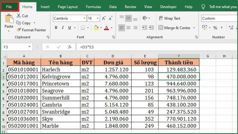This screenshot has width=238, height=134.
Task: Open text orientation options
Action: tap(146, 18)
